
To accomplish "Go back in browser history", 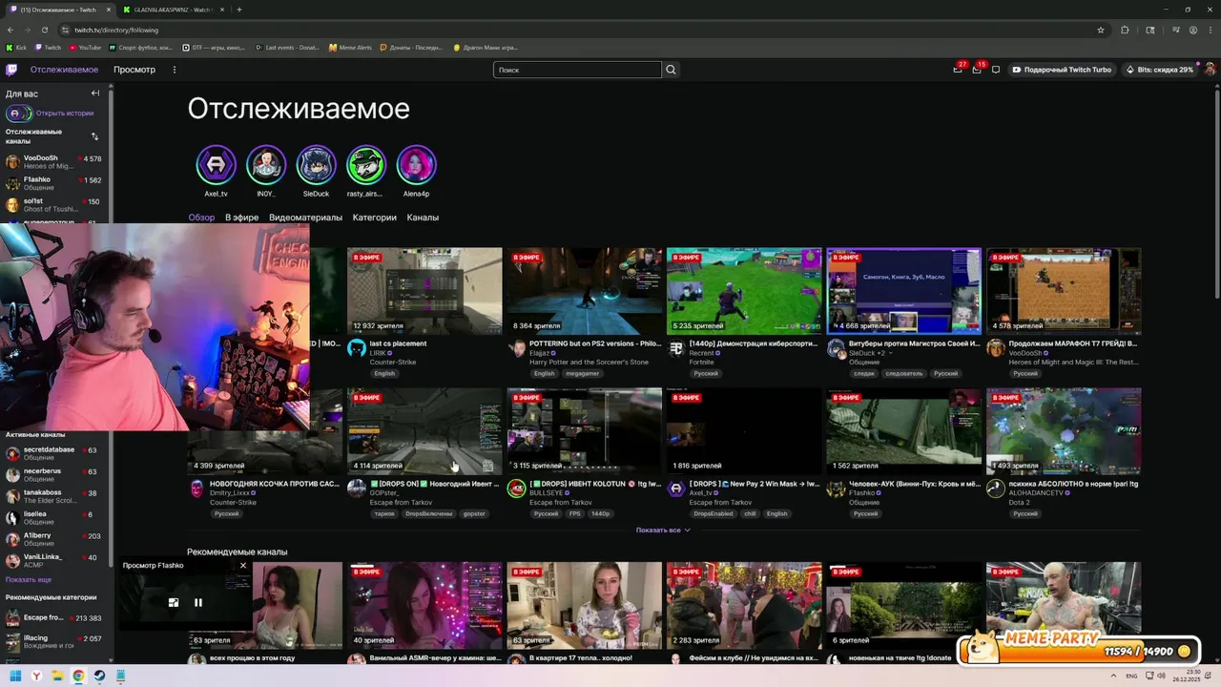I will click(x=10, y=30).
